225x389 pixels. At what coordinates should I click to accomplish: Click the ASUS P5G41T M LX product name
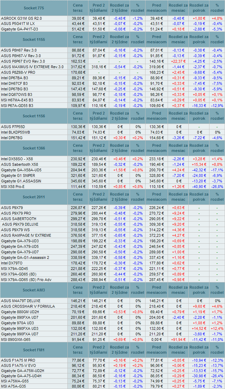pos(18,24)
